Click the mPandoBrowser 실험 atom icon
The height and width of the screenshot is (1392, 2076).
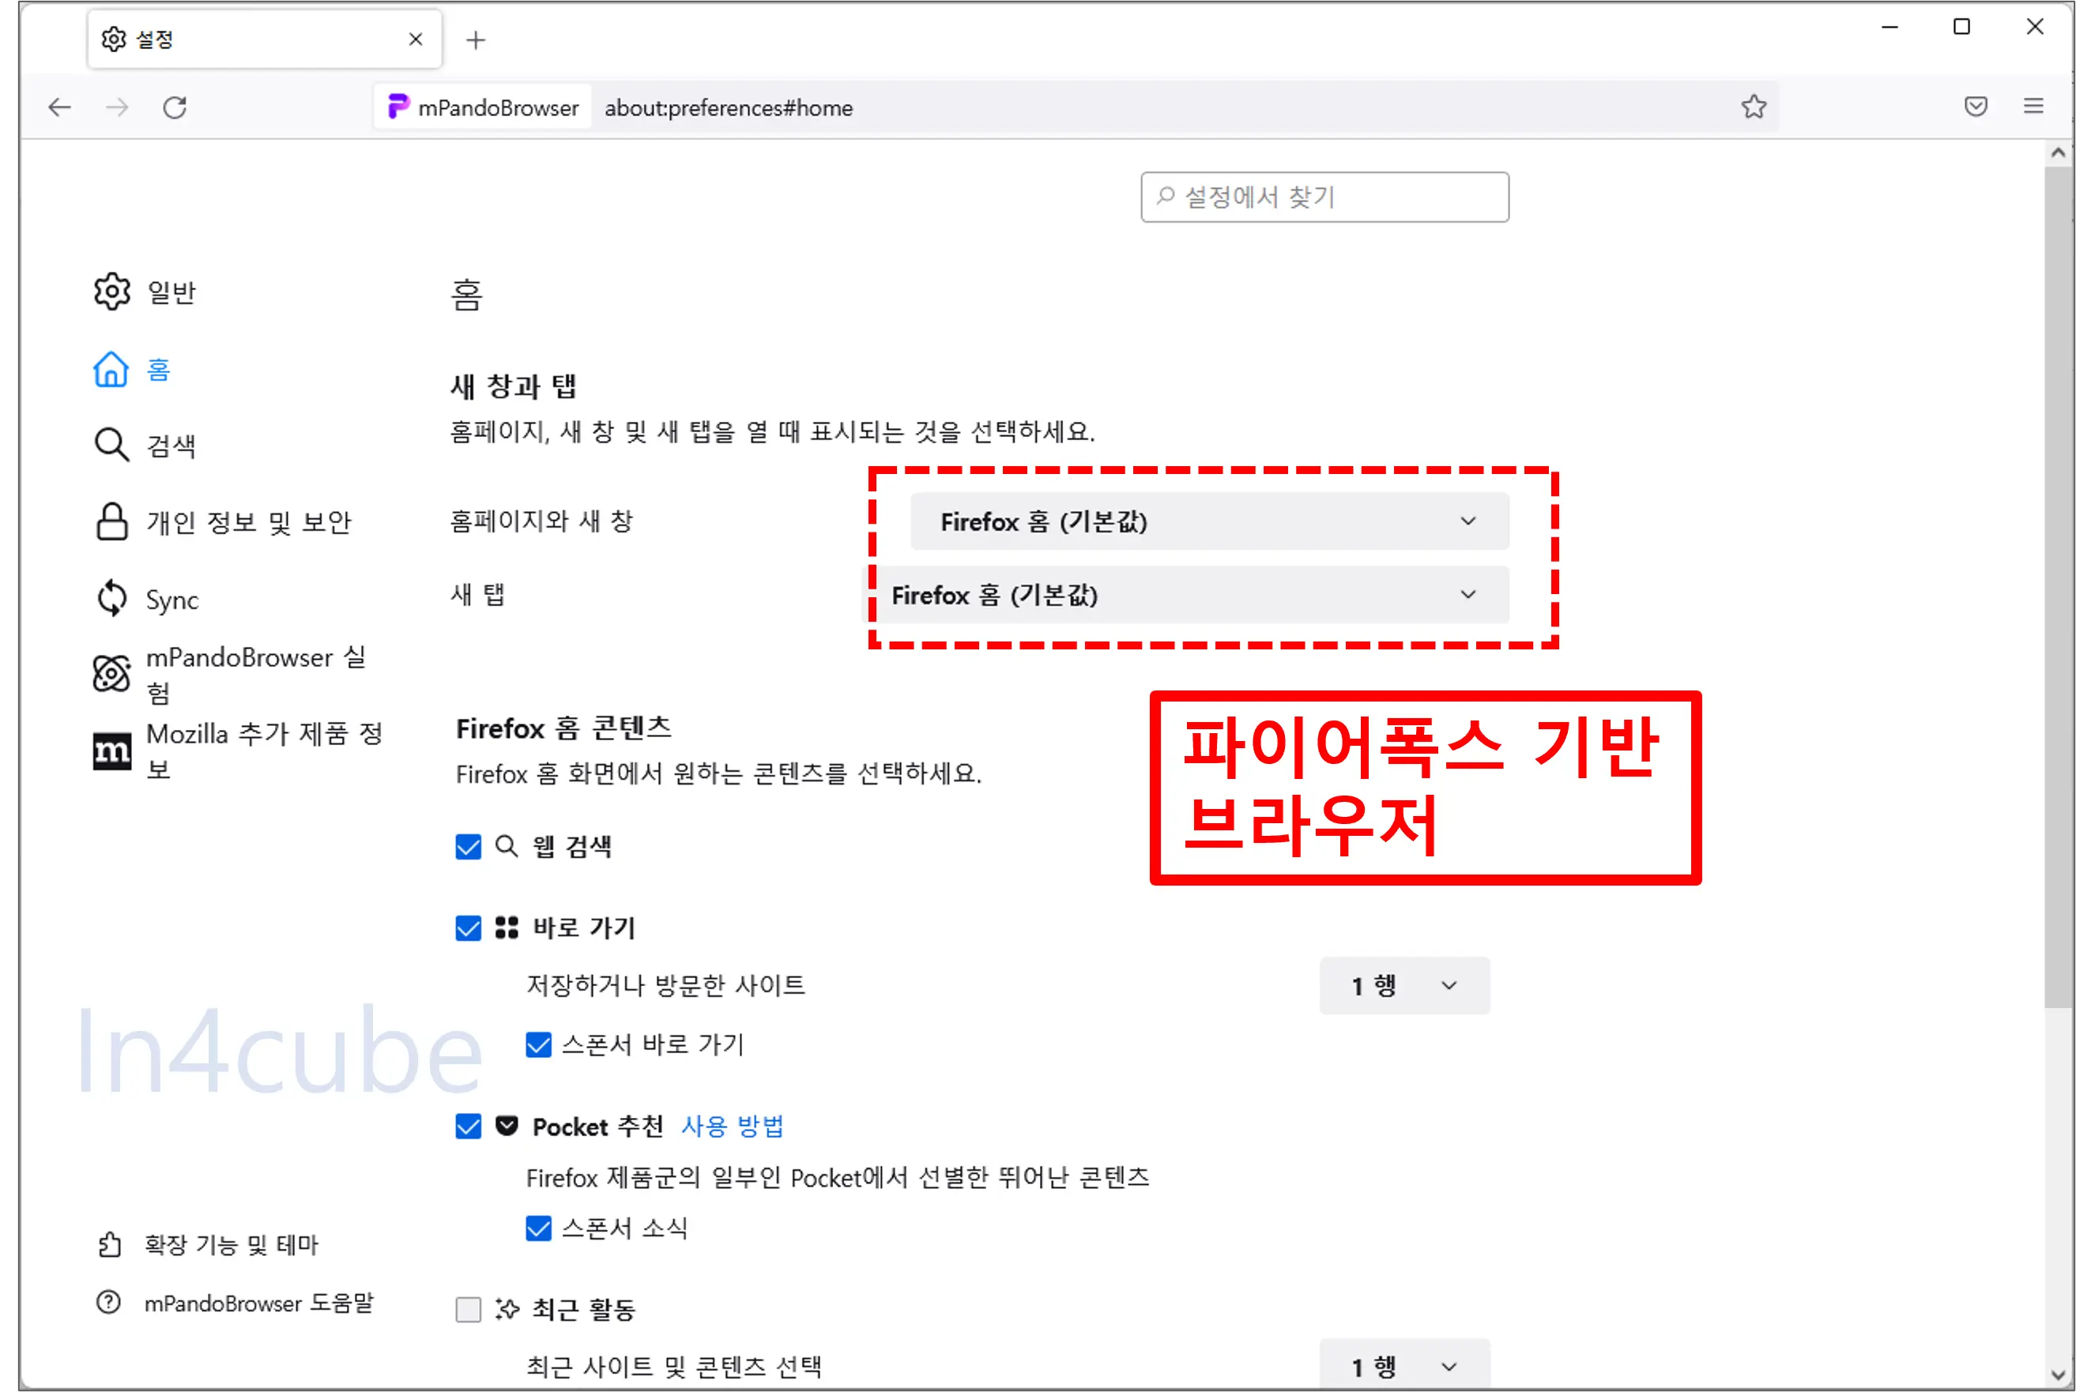tap(112, 674)
